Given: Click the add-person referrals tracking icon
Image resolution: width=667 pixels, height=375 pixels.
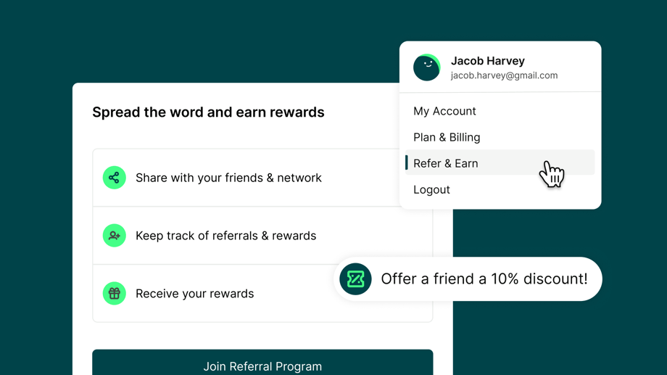Looking at the screenshot, I should point(114,236).
